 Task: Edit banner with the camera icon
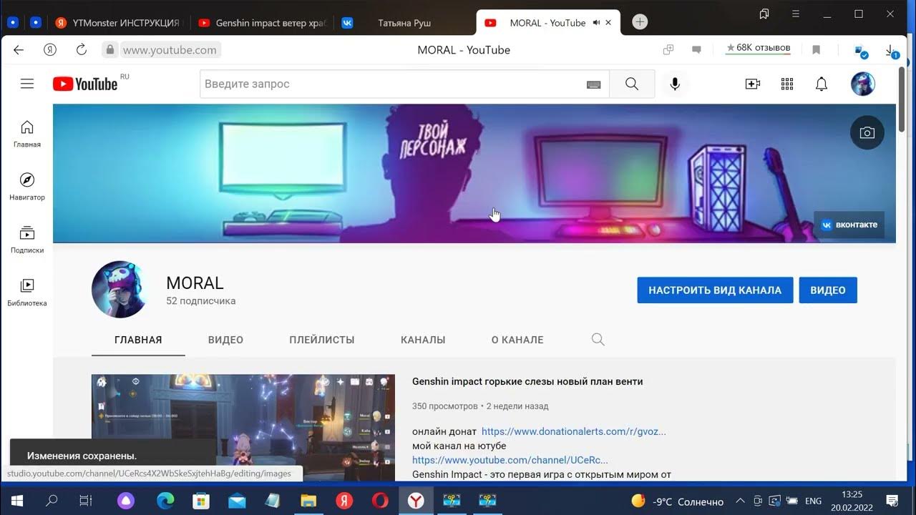[867, 133]
